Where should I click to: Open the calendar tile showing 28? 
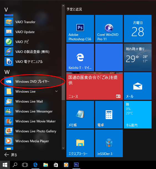pos(138,29)
